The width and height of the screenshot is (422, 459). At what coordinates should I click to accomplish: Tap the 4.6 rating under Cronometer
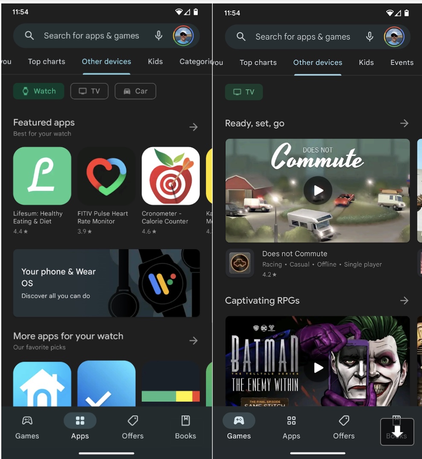click(x=149, y=231)
